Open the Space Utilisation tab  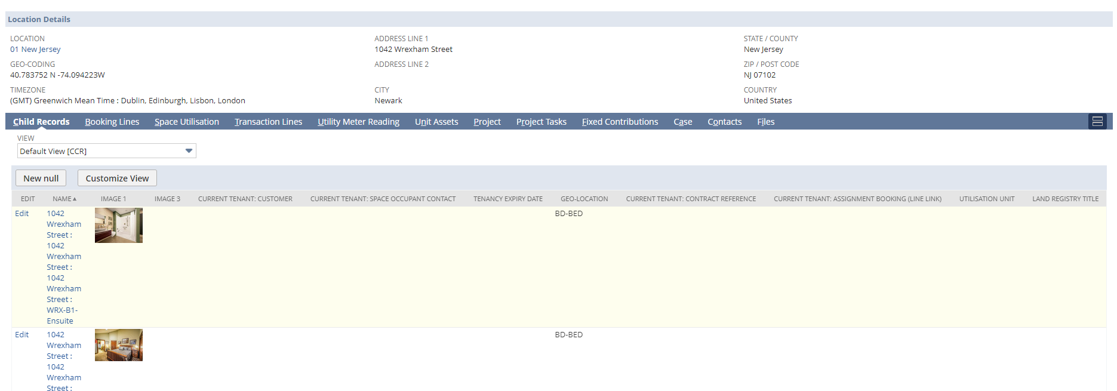187,122
